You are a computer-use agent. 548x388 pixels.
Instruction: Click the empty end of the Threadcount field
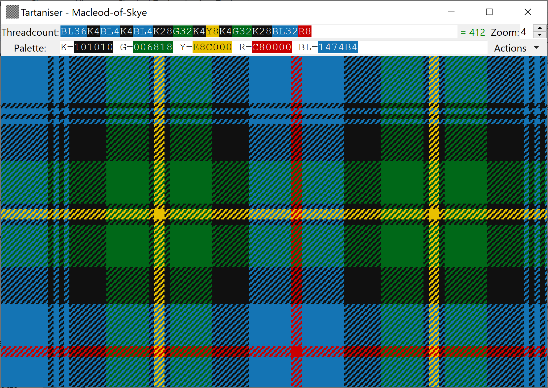[384, 32]
